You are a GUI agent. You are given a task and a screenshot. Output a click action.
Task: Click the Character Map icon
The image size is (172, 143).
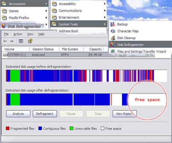113,31
